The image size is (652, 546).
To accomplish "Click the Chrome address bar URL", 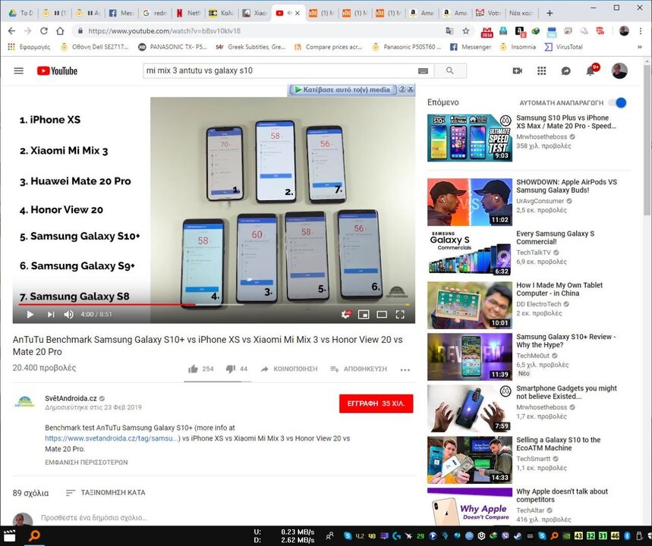I will tap(164, 31).
